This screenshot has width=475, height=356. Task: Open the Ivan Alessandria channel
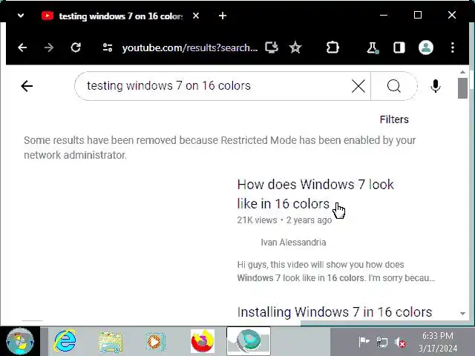coord(293,243)
